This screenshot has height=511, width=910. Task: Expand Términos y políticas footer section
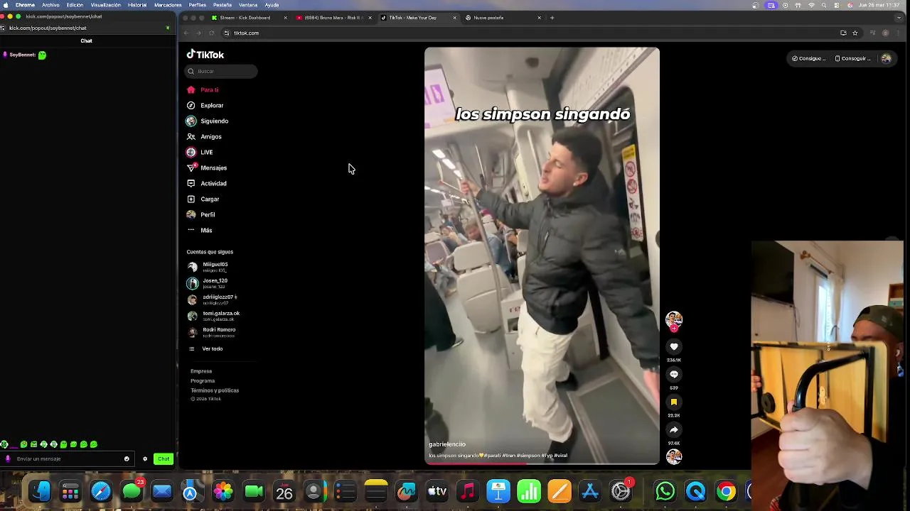215,390
